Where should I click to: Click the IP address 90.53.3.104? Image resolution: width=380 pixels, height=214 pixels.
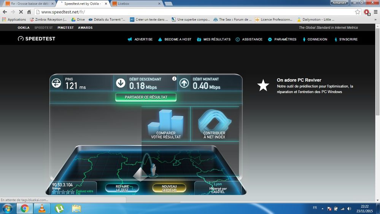[62, 185]
